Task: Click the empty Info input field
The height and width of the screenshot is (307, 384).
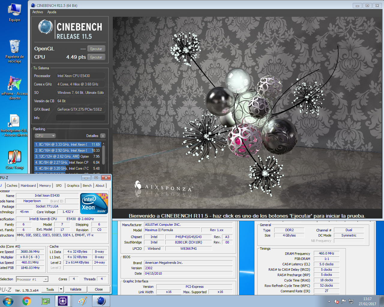Action: pyautogui.click(x=80, y=118)
